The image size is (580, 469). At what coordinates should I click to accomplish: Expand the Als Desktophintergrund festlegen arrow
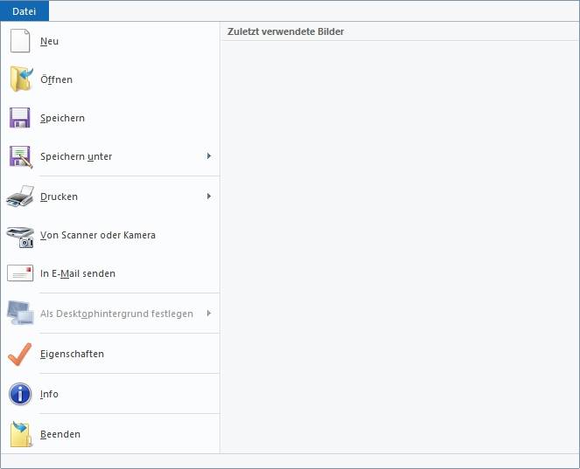coord(209,314)
